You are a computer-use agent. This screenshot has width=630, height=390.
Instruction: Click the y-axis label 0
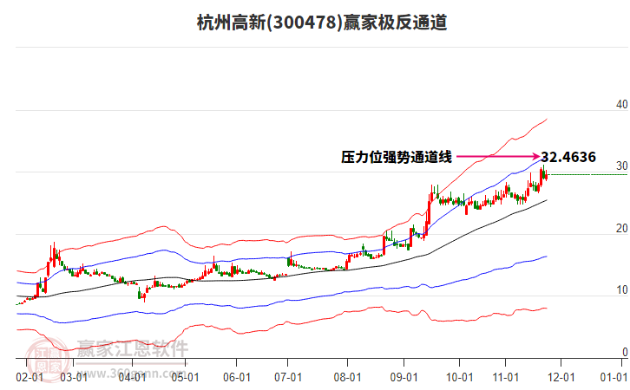625,352
